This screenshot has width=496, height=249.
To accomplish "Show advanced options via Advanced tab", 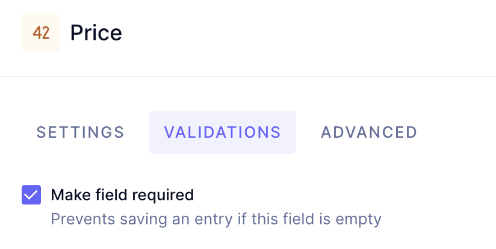I will [369, 132].
